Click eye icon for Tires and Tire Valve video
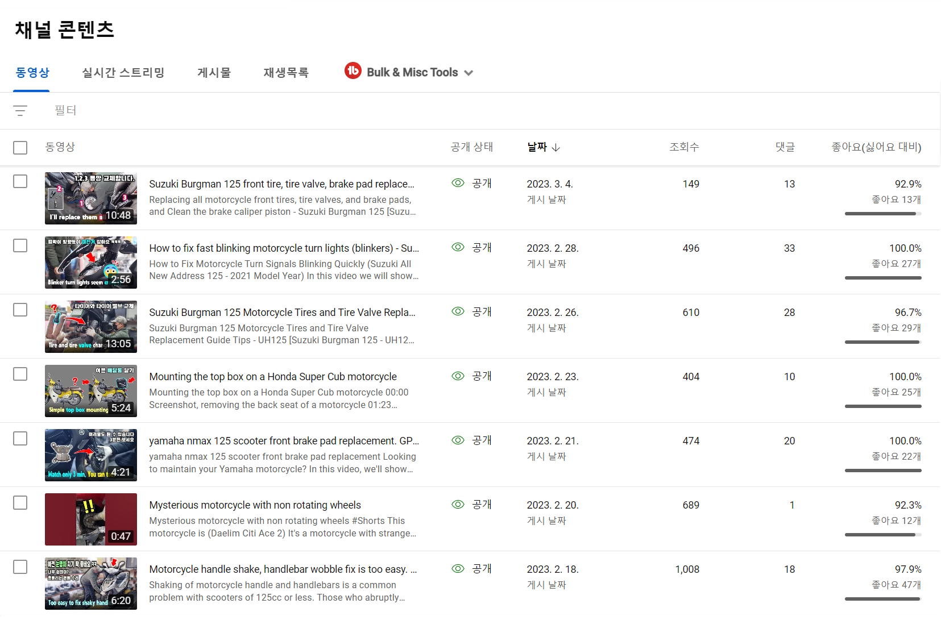Image resolution: width=941 pixels, height=641 pixels. (458, 311)
